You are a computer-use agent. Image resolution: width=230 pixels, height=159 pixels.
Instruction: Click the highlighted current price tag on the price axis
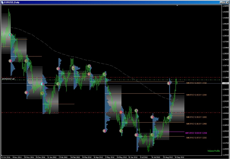pyautogui.click(x=225, y=83)
